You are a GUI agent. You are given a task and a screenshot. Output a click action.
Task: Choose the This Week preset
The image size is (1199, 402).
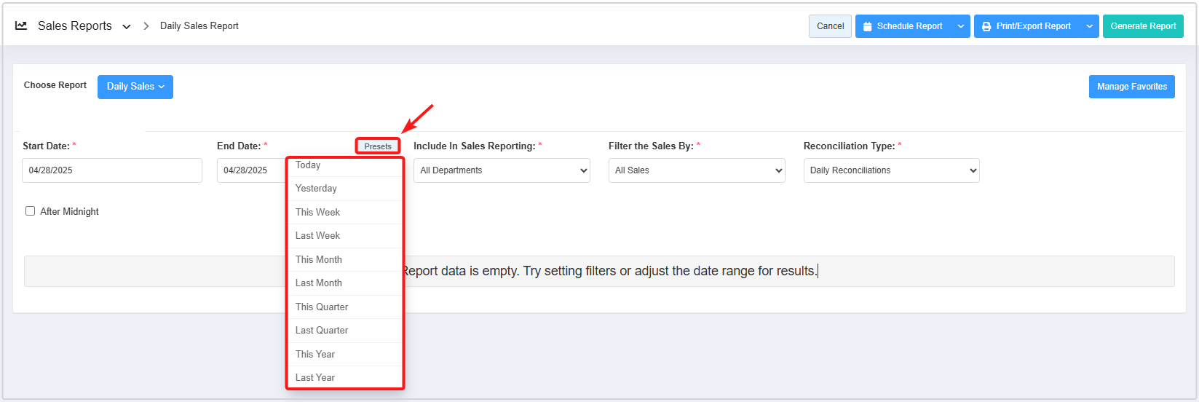[x=317, y=213]
